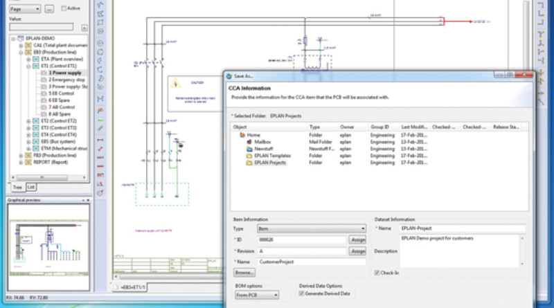Expand the REPORT node
Viewport: 554px width, 308px height.
point(21,163)
